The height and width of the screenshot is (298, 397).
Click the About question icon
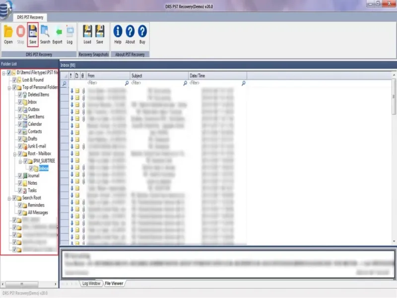[130, 31]
